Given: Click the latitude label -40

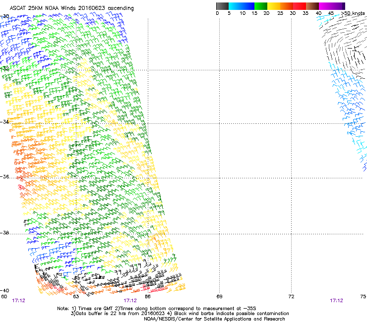Looking at the screenshot, I should 4,290.
